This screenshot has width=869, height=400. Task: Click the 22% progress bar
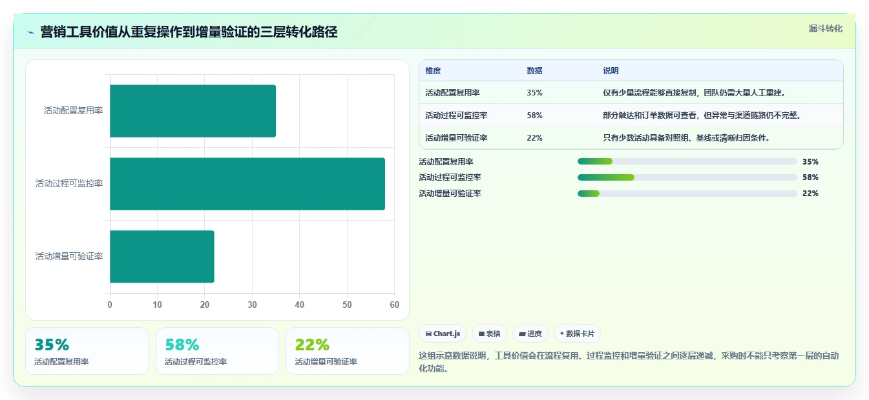(x=687, y=194)
